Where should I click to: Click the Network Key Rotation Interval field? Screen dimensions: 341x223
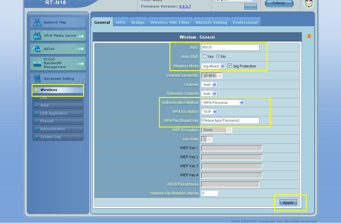[210, 193]
